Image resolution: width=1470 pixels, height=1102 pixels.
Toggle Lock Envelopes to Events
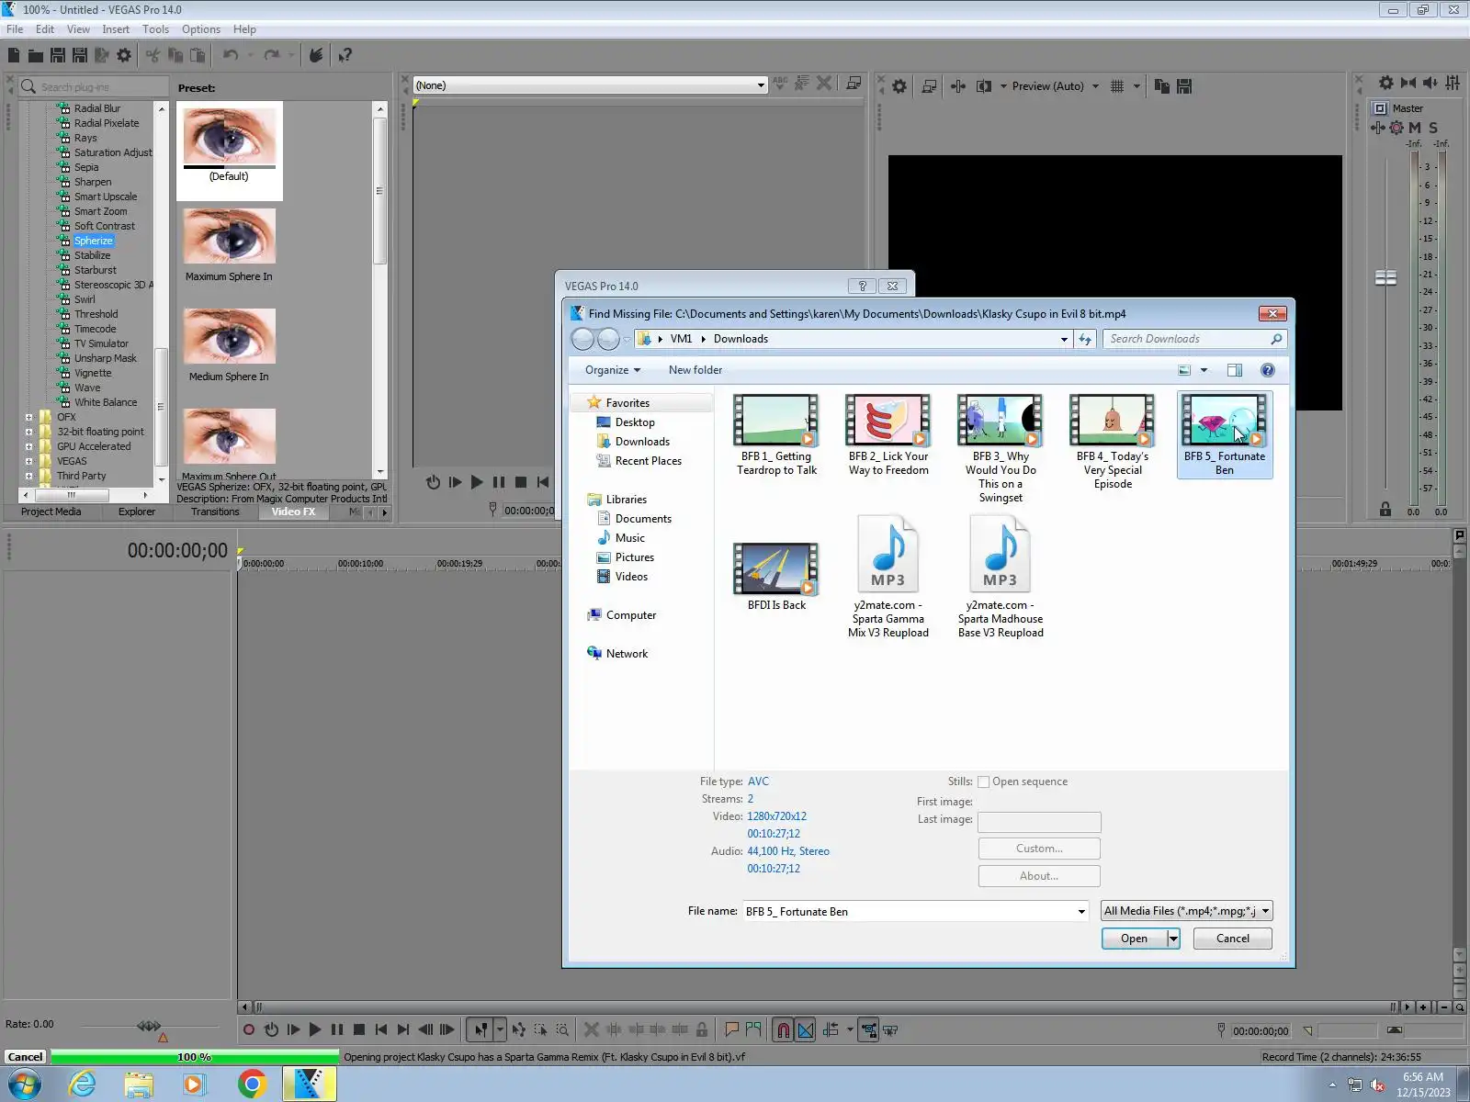(868, 1030)
